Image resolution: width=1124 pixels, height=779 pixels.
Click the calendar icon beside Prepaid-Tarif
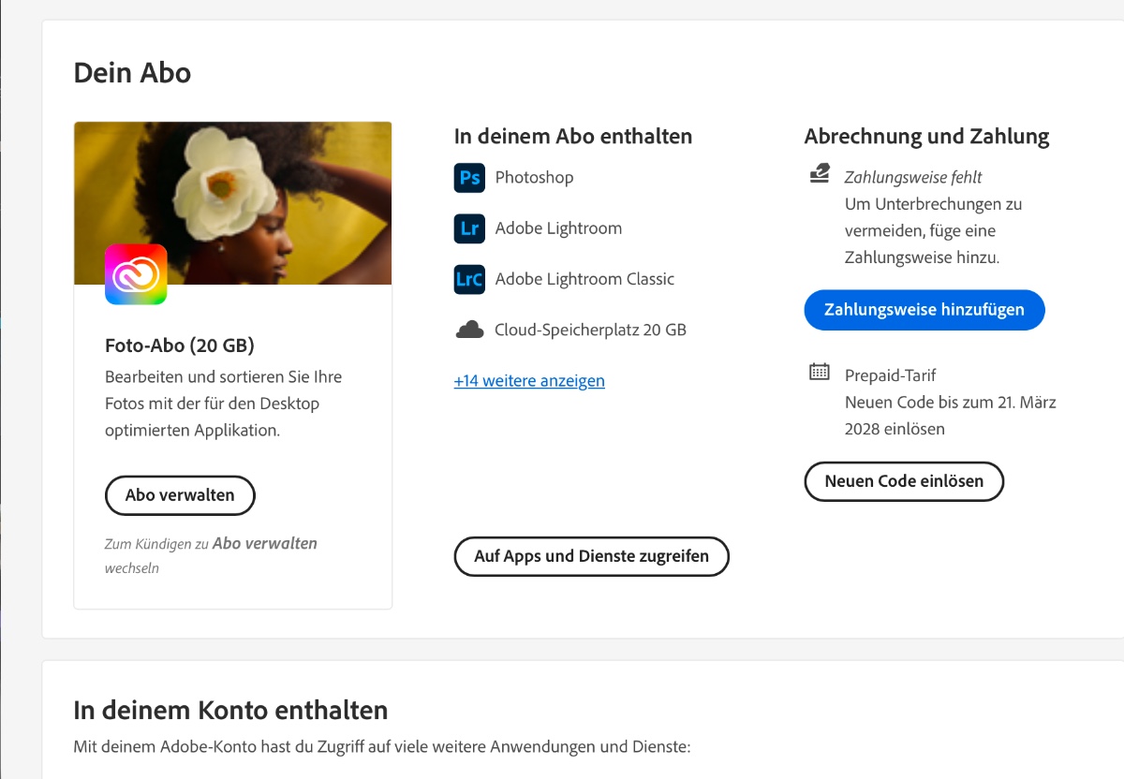click(x=820, y=373)
